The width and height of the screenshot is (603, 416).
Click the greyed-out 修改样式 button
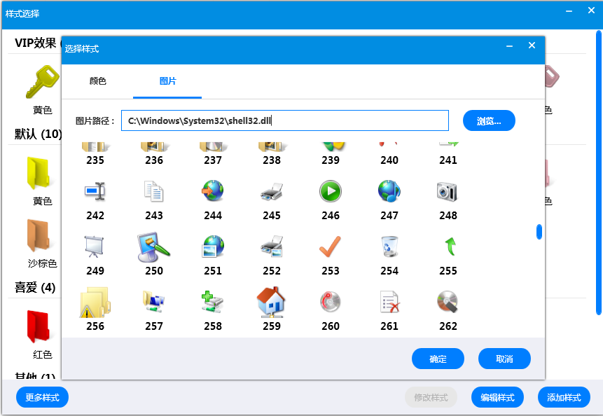pyautogui.click(x=431, y=397)
